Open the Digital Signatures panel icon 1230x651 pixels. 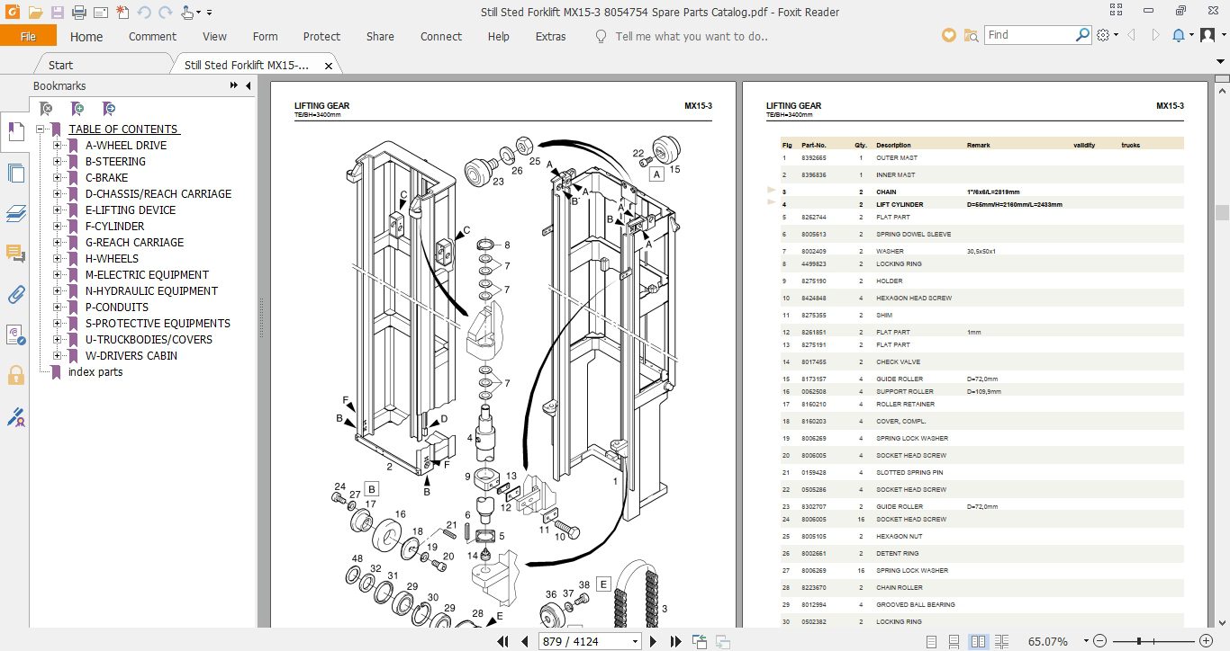pos(15,335)
